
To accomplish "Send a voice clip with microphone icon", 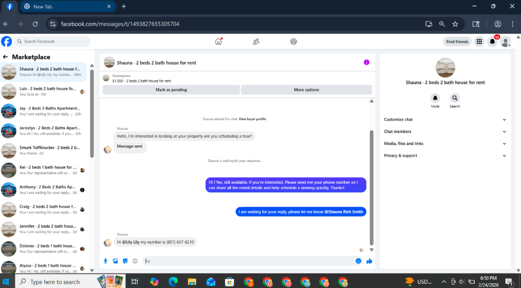I will [x=105, y=261].
